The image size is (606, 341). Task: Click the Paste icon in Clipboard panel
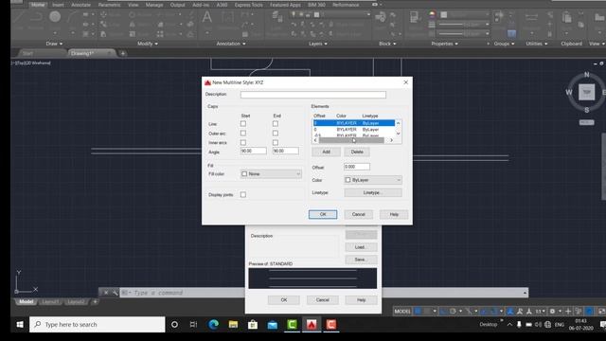point(566,17)
